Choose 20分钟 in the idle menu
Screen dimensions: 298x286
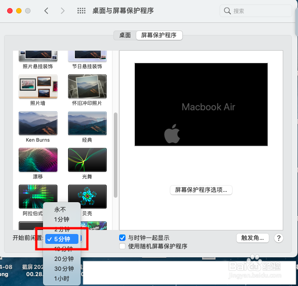click(x=62, y=259)
